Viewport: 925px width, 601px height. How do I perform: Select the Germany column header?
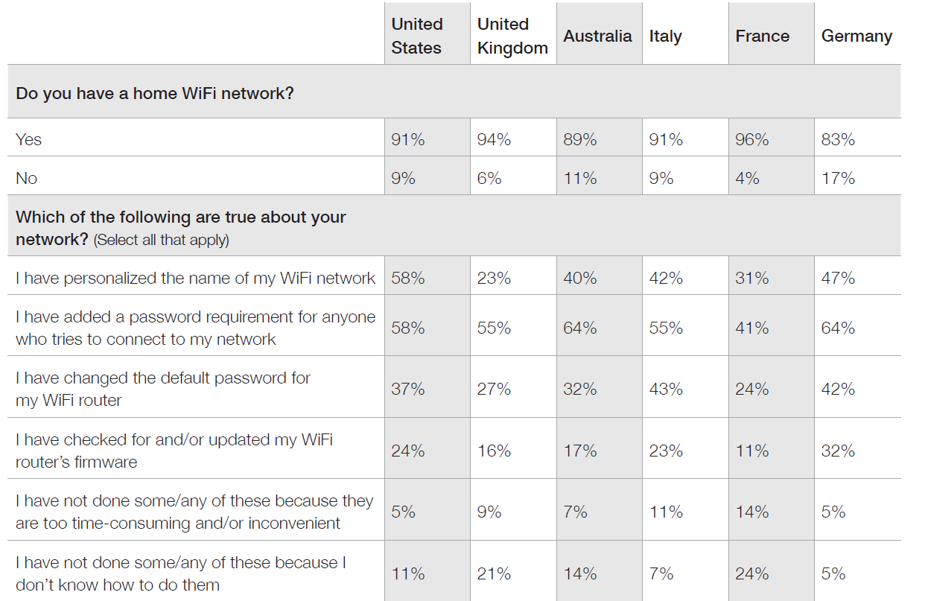(856, 36)
